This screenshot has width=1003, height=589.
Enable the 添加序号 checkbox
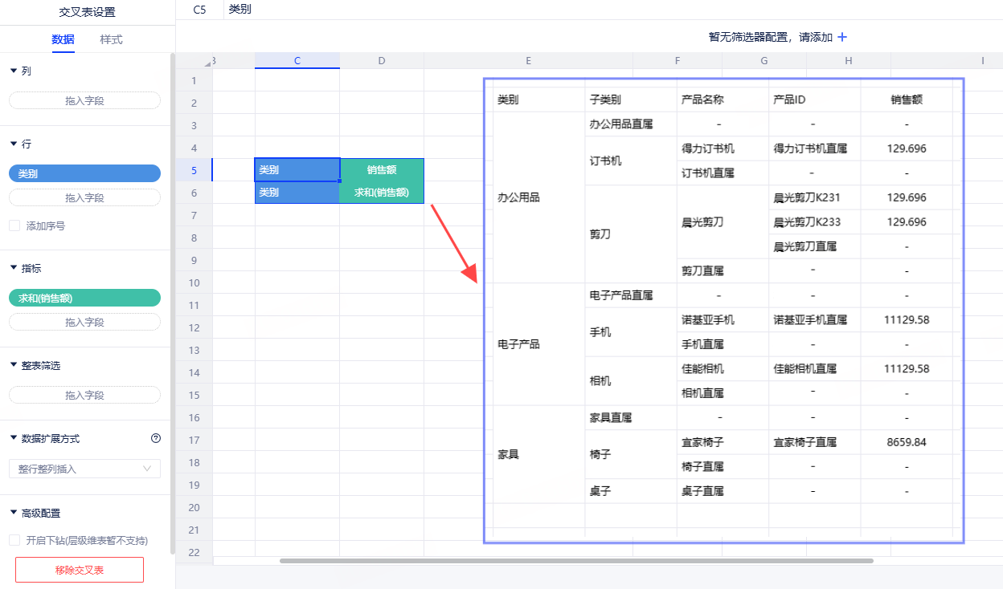(14, 226)
